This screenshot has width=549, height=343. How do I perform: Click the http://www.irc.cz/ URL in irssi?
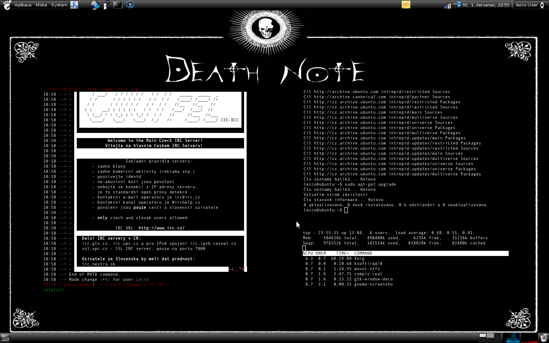point(162,228)
